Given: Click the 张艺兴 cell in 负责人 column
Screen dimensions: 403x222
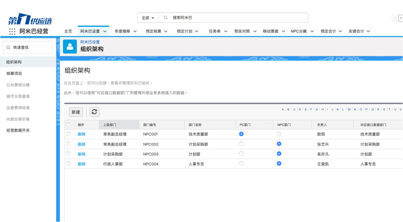Looking at the screenshot, I should tap(323, 144).
